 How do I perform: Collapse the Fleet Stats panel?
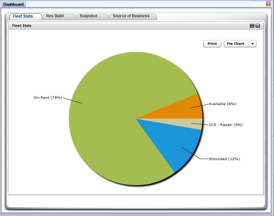[252, 25]
